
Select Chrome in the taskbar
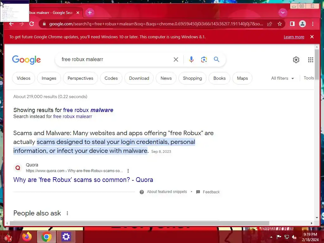(47, 237)
